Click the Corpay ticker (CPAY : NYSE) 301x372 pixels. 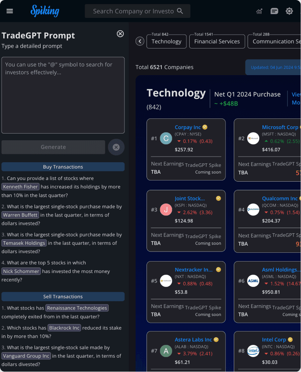pos(188,134)
